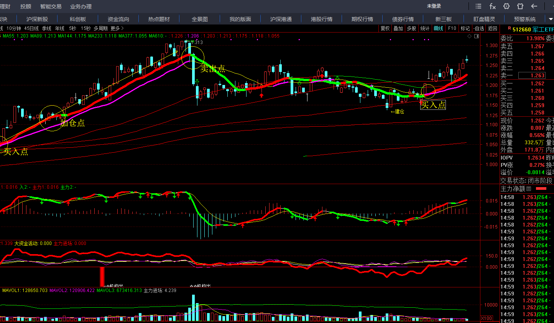Open 沪深新股 tab
554x323 pixels.
pos(37,19)
